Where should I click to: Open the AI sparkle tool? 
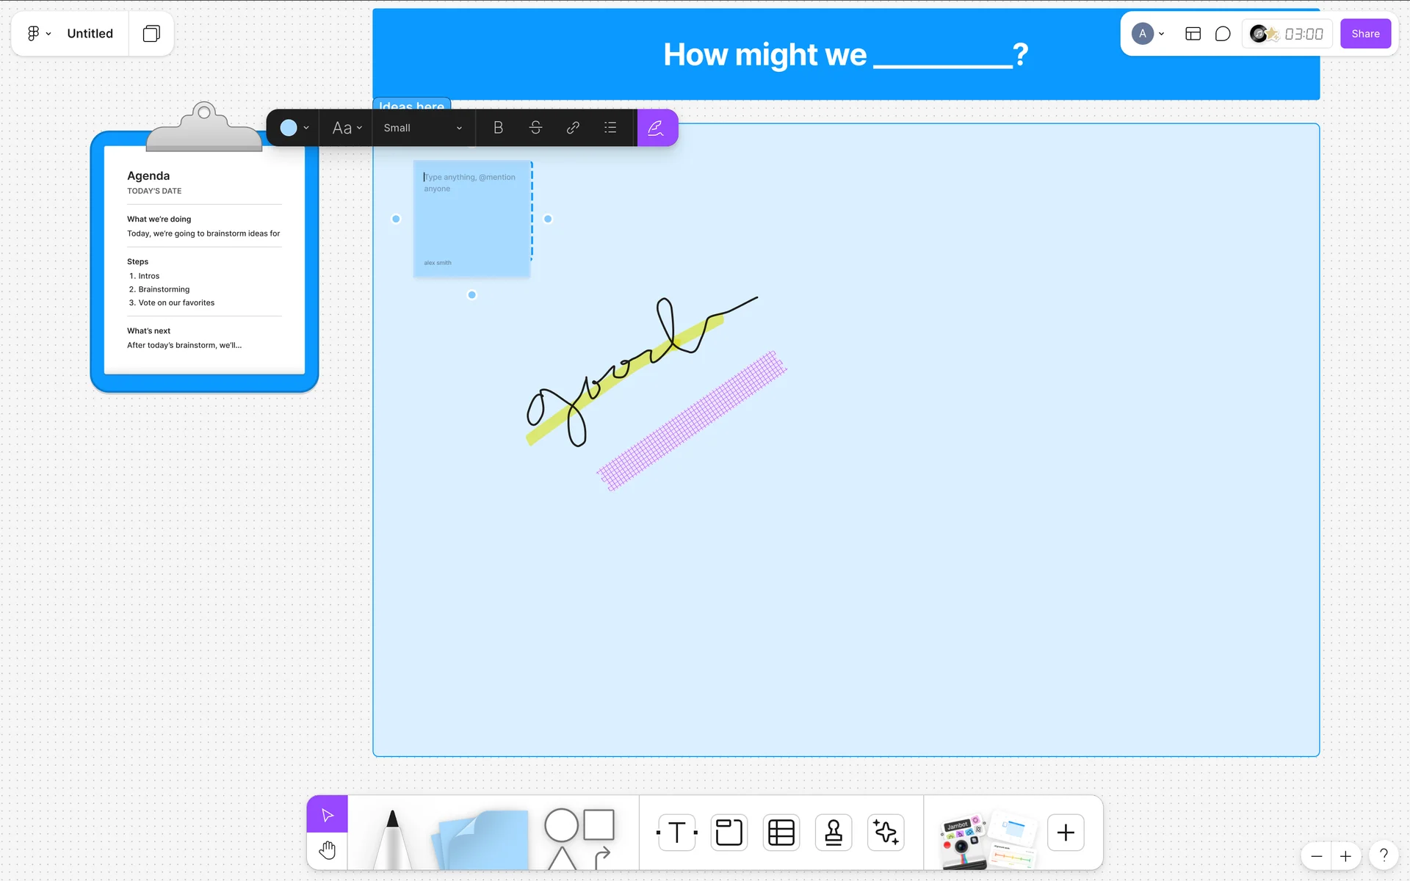886,833
